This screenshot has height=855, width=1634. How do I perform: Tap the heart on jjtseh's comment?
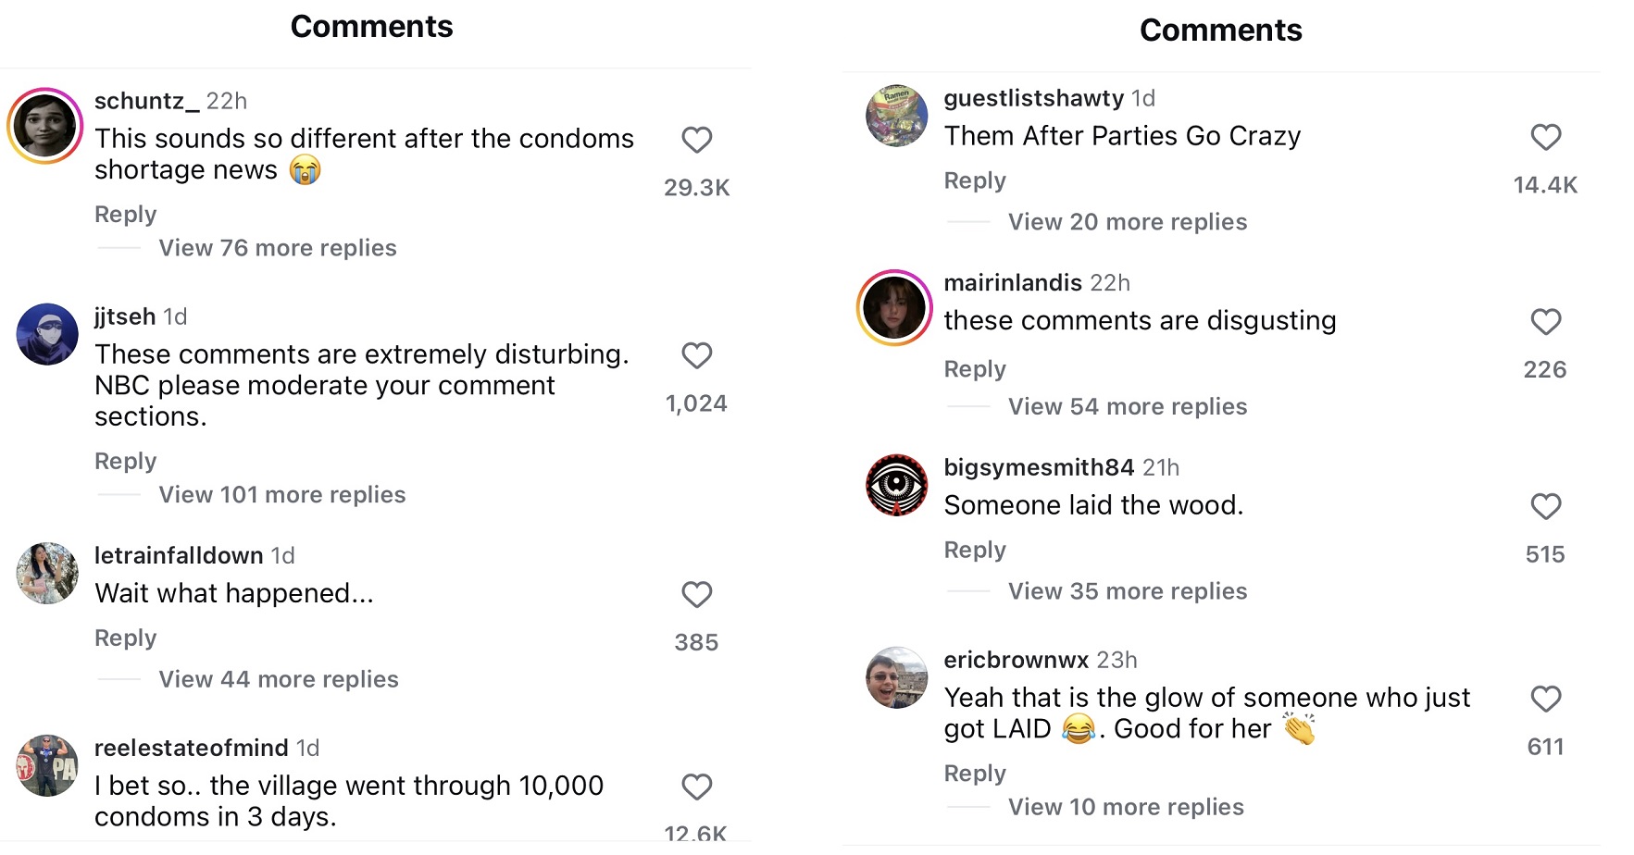click(x=696, y=355)
